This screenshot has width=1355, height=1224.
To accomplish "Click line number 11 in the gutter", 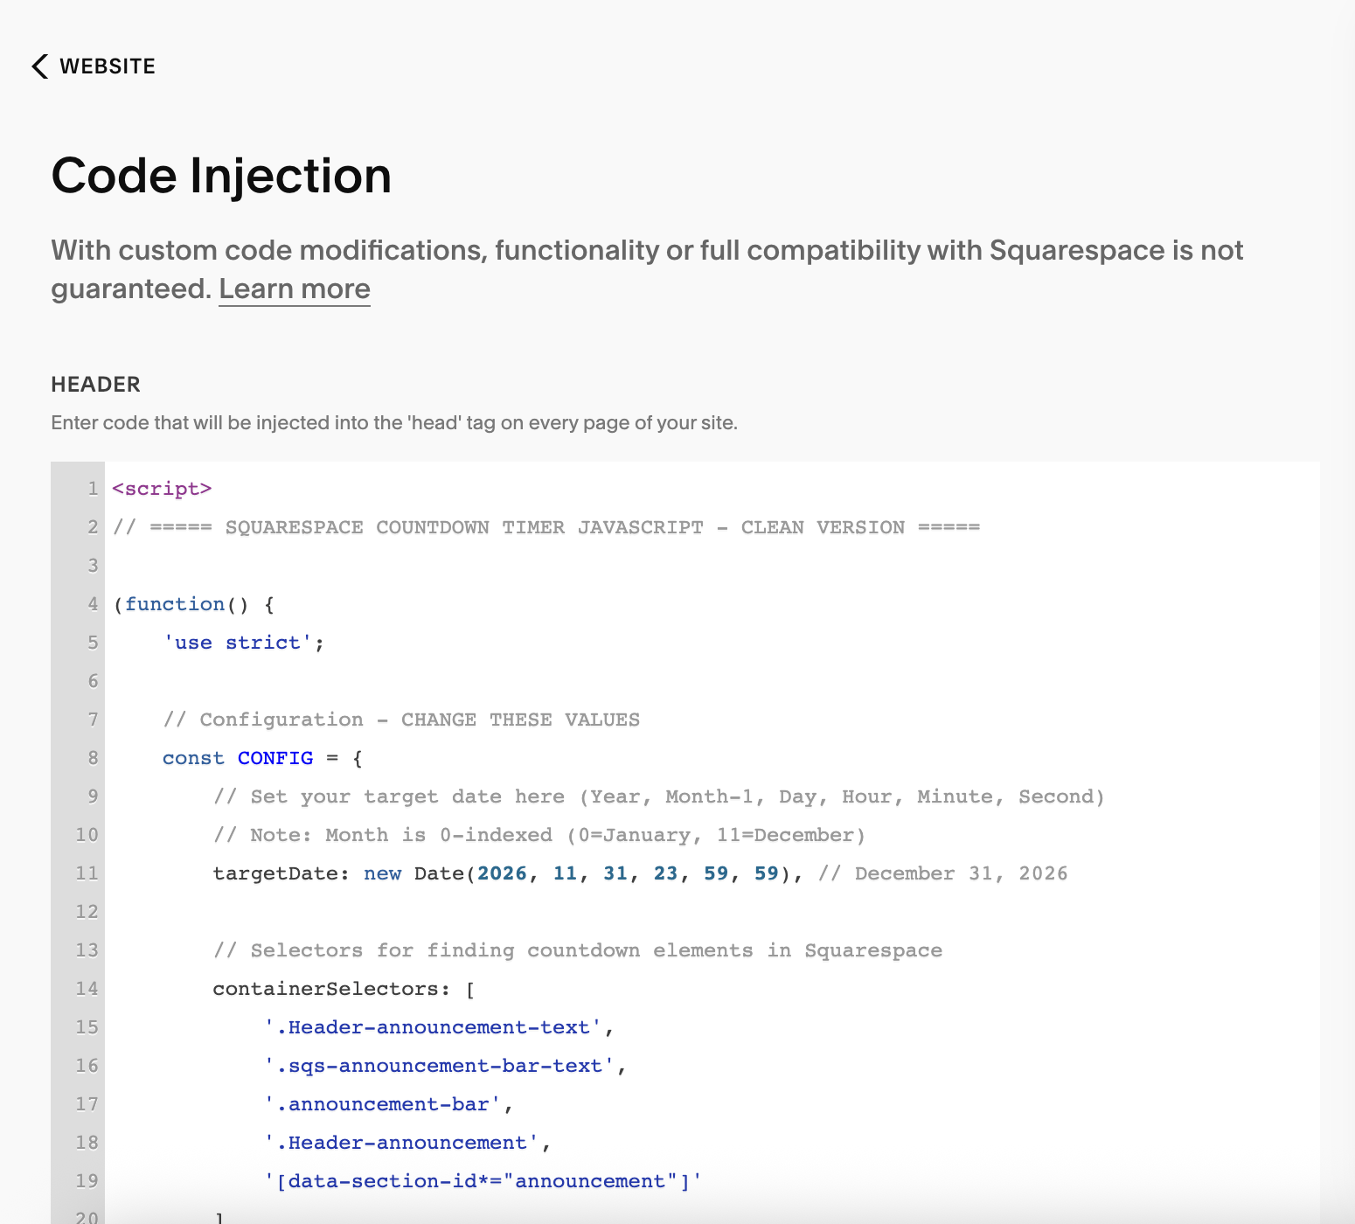I will coord(87,873).
